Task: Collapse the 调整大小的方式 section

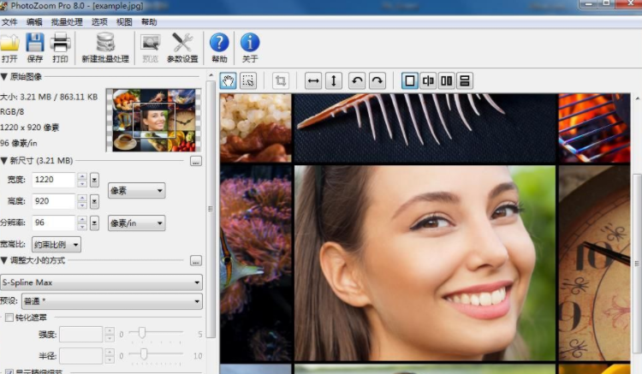Action: coord(4,260)
